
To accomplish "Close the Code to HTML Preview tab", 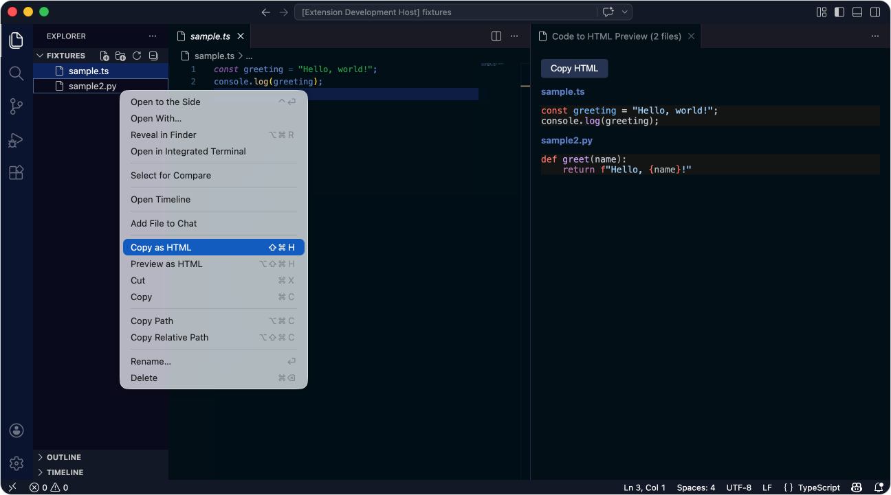I will pyautogui.click(x=692, y=36).
